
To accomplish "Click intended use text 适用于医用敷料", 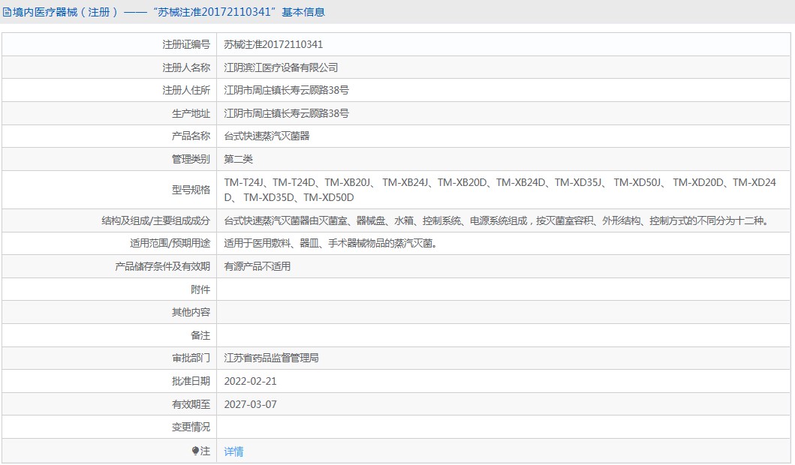I will 330,243.
